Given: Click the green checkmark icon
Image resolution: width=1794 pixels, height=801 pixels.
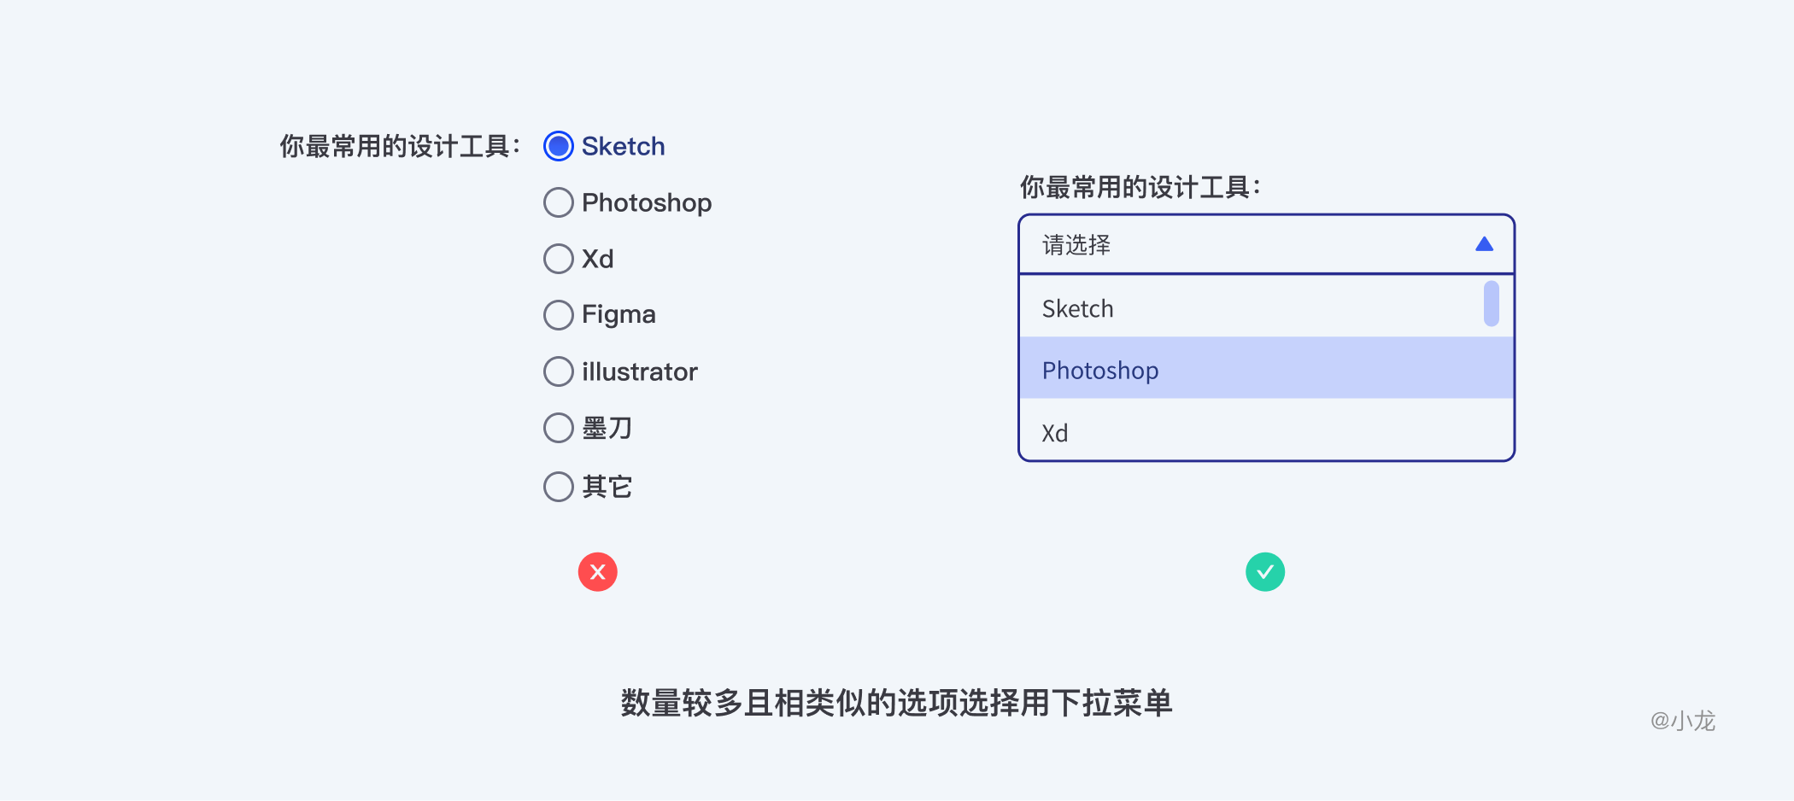Looking at the screenshot, I should click(1265, 572).
